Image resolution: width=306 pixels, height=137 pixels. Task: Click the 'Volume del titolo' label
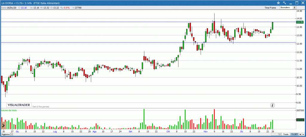[9, 110]
